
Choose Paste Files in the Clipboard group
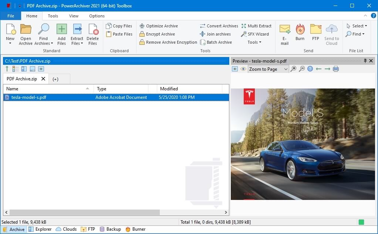tap(119, 34)
